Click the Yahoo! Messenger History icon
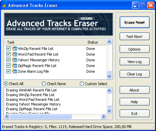Viewport: 156px width, 131px height. [x=14, y=60]
